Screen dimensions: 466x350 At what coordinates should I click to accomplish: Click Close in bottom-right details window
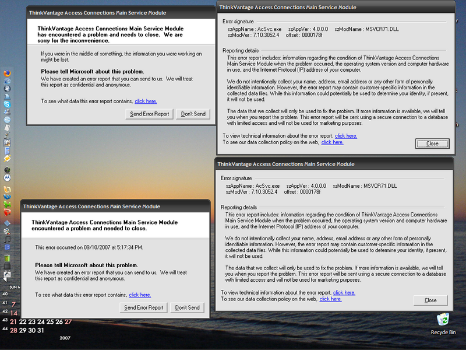[430, 300]
